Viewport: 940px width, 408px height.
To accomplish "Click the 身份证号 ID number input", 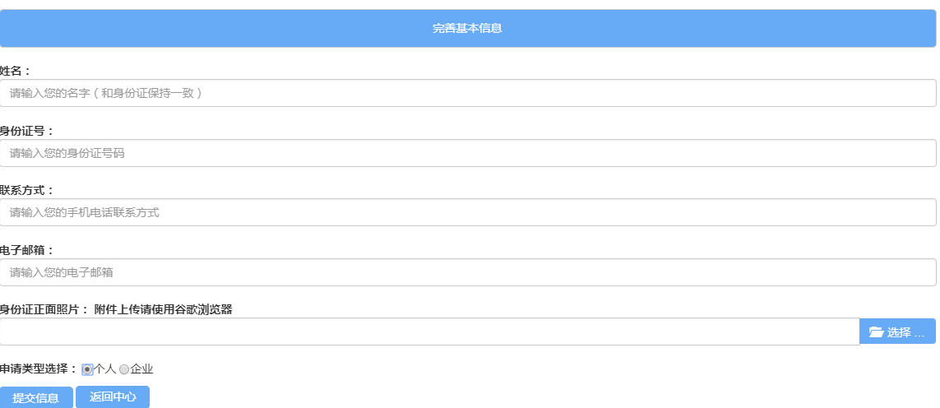I will (x=468, y=153).
